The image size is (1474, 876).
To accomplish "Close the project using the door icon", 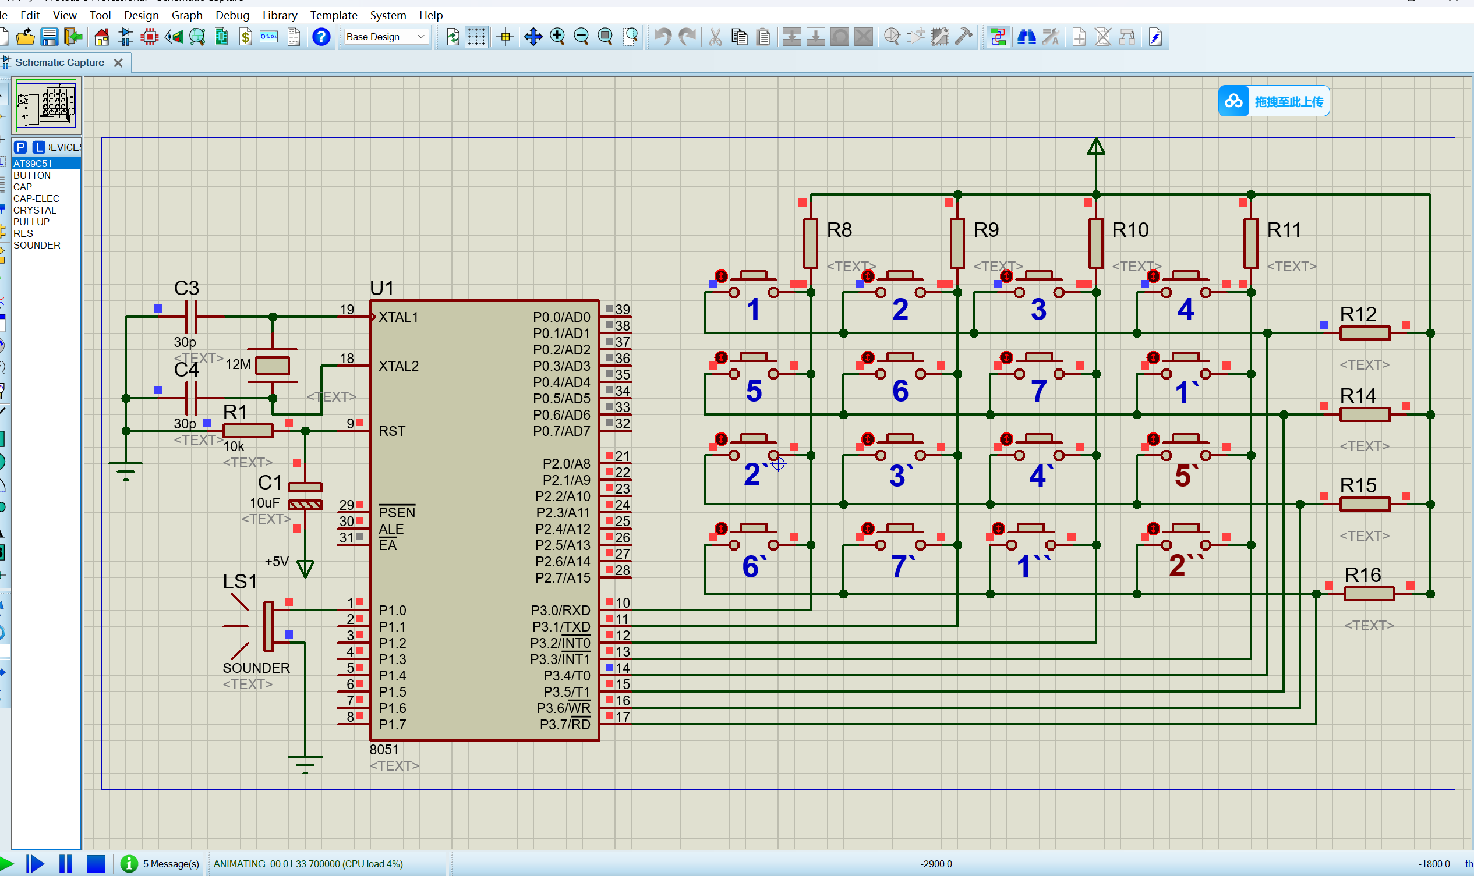I will 74,37.
